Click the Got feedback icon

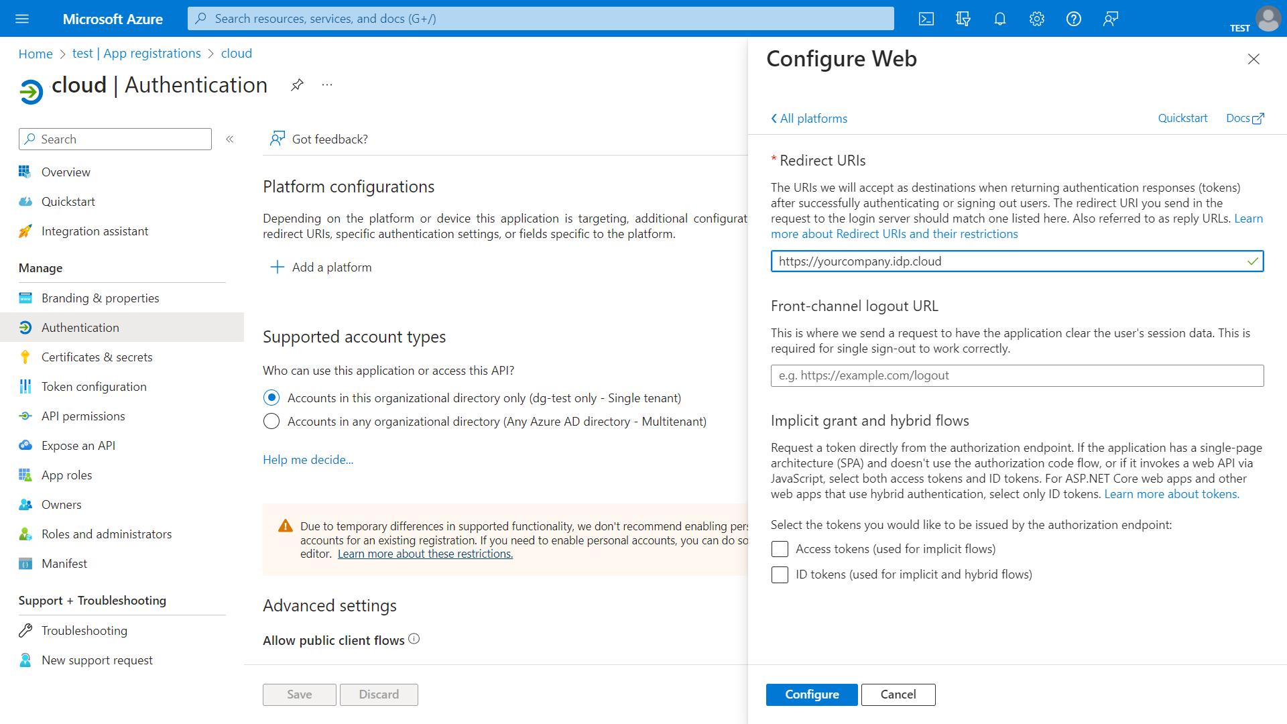tap(278, 139)
